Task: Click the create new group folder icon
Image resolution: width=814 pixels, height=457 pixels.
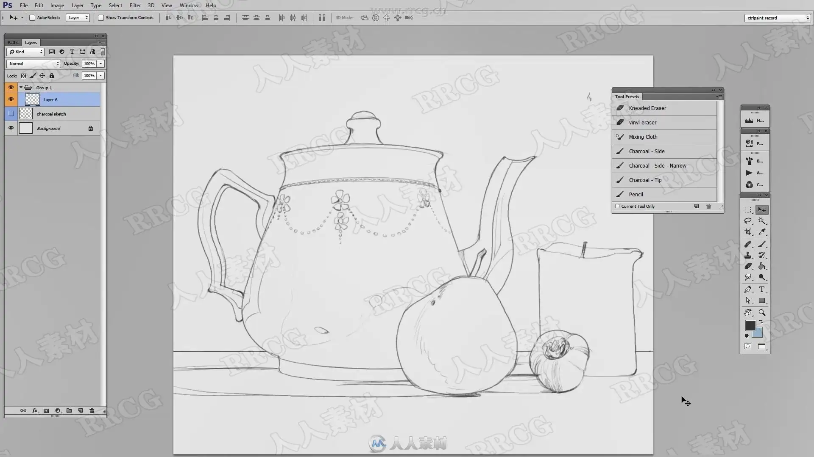Action: coord(69,410)
